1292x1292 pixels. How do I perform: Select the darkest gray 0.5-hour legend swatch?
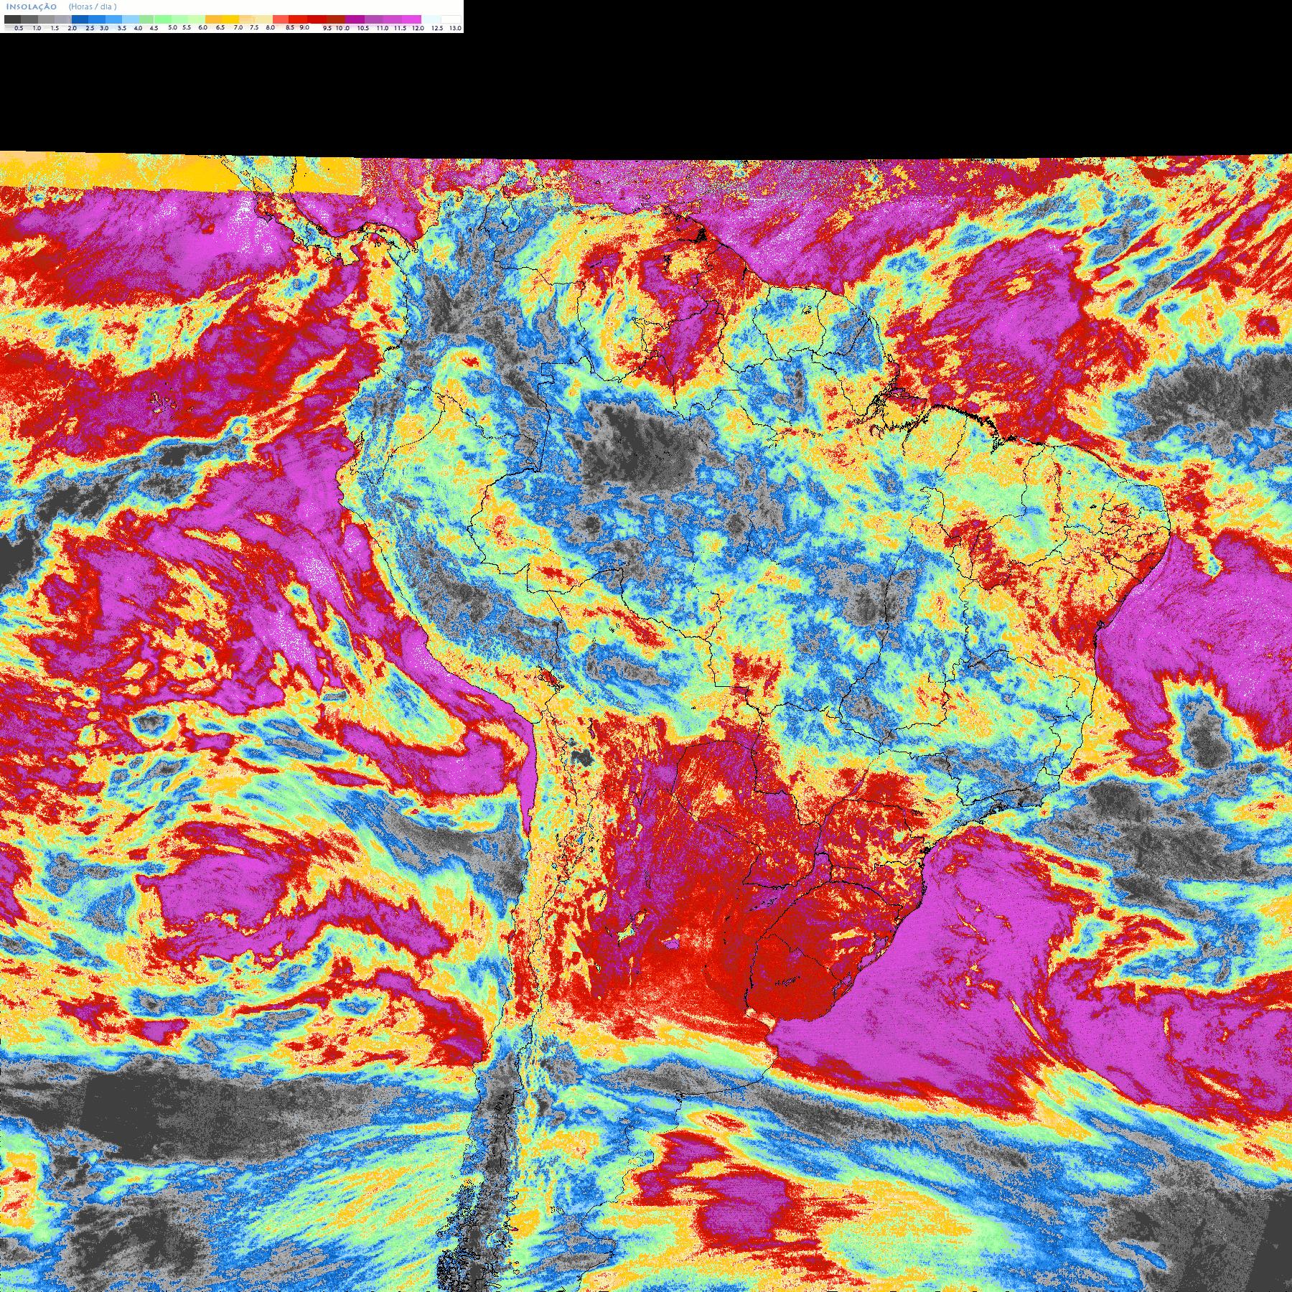tap(12, 19)
